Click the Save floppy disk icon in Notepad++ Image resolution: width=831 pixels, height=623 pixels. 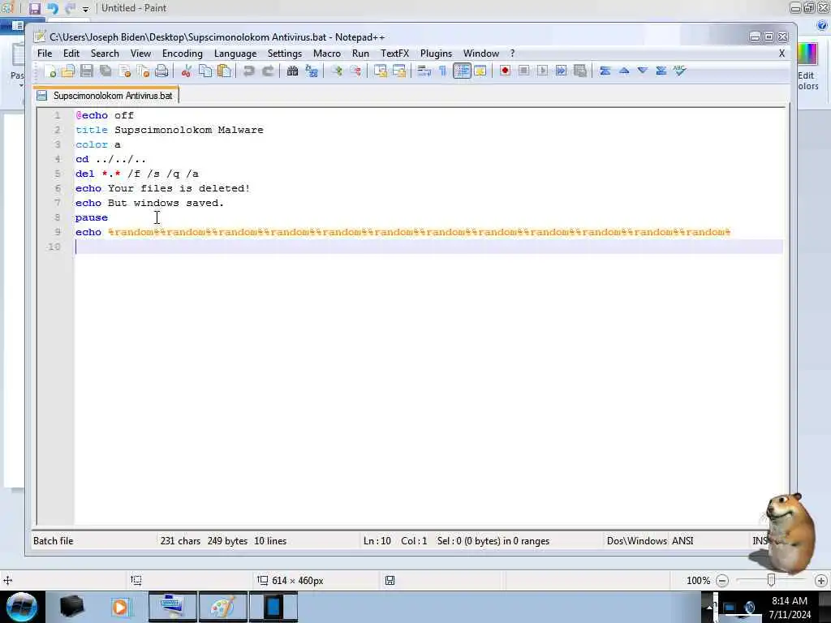[87, 71]
